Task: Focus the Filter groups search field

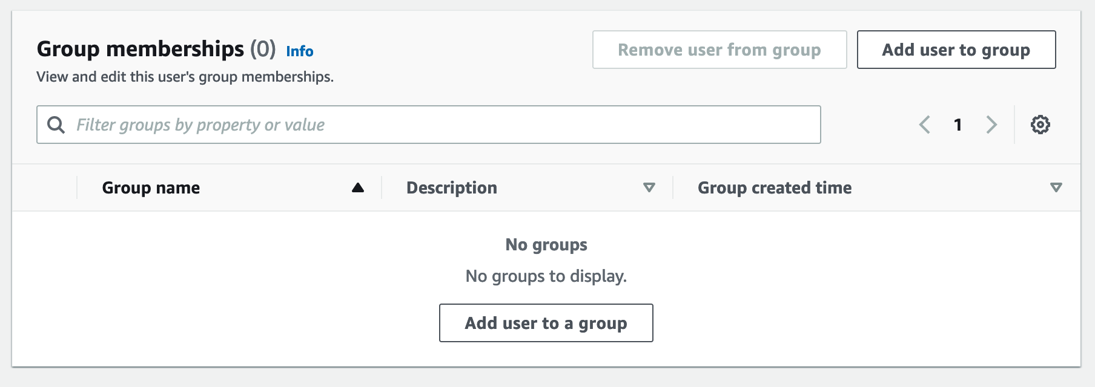Action: click(429, 125)
